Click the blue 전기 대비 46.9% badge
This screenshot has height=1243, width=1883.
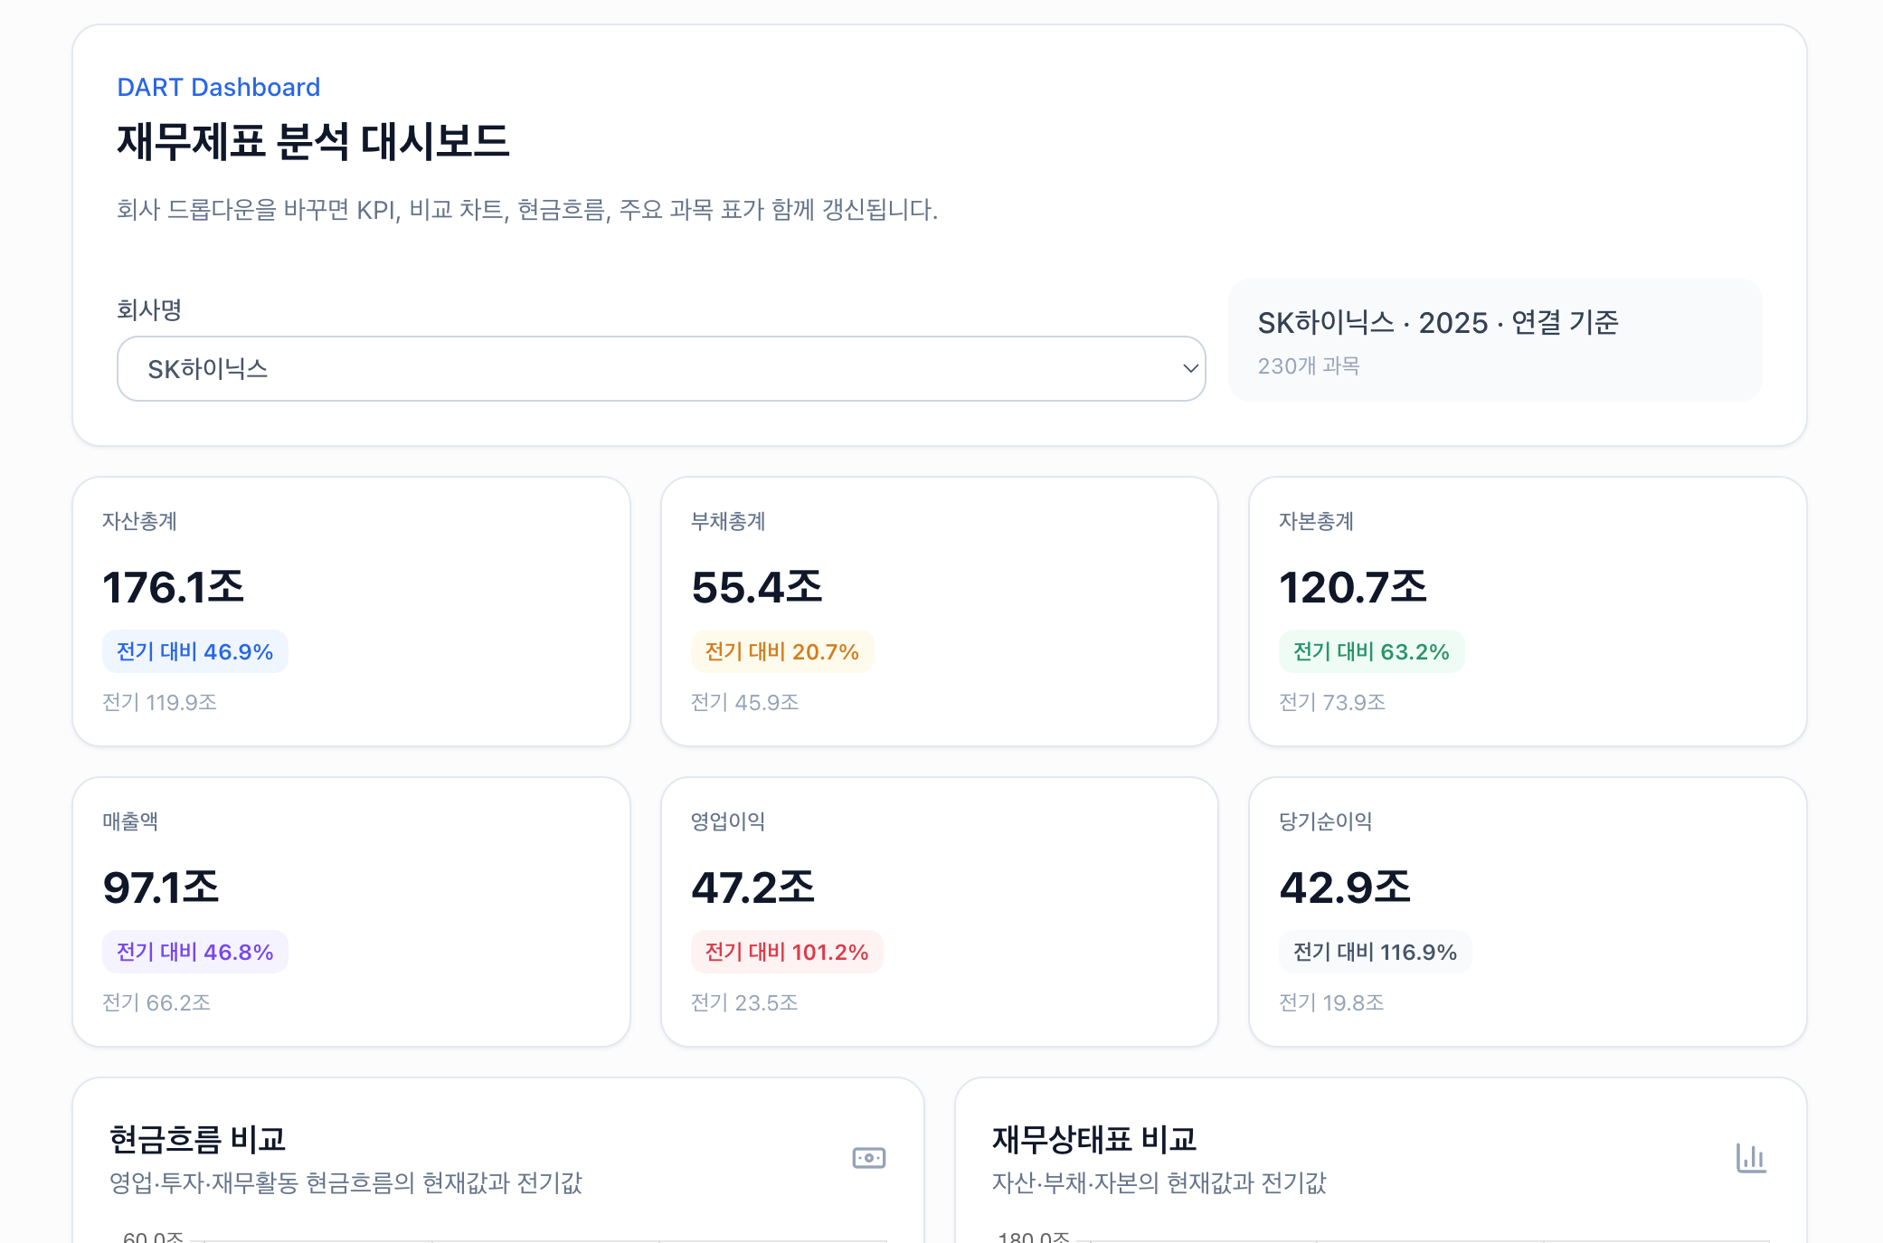click(x=194, y=651)
